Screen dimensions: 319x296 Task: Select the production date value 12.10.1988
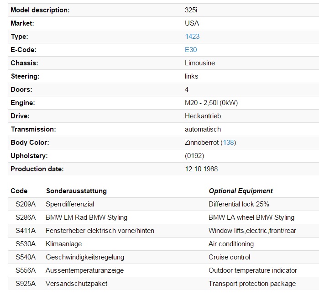201,169
